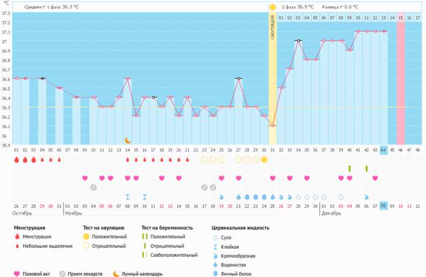This screenshot has width=426, height=277.
Task: Select the highlighted date 08 in December
Action: [x=383, y=206]
